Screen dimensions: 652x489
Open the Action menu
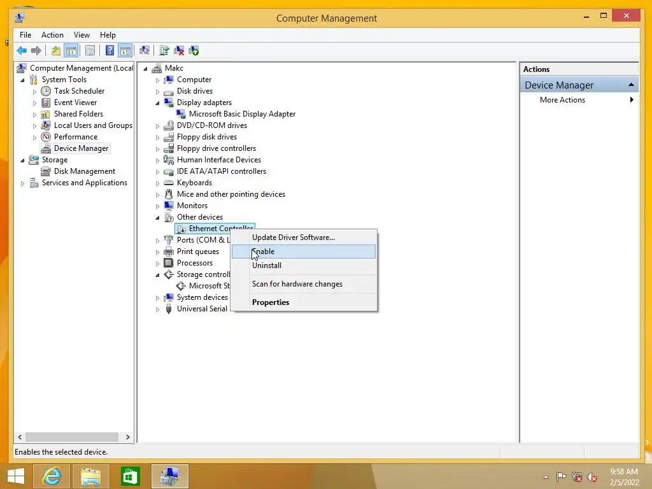pyautogui.click(x=52, y=35)
